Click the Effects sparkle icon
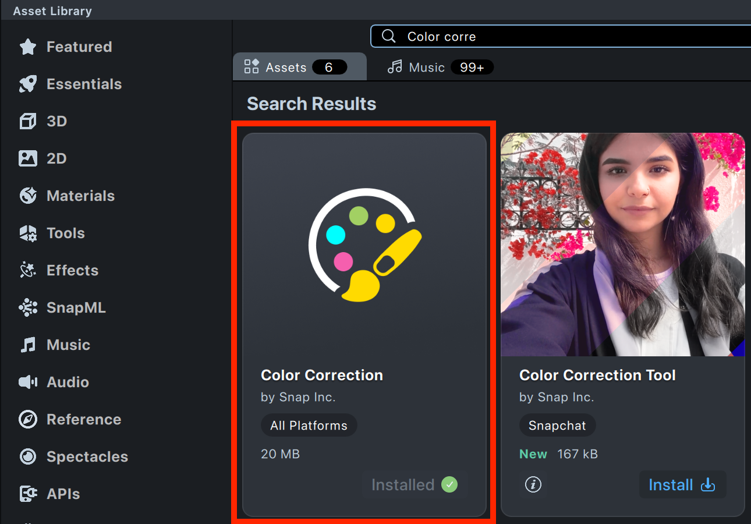 (x=28, y=271)
